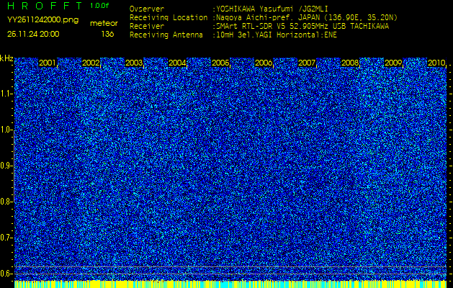The width and height of the screenshot is (453, 288).
Task: Click the SMArt RTL-SDR V5 receiver value
Action: tap(302, 27)
